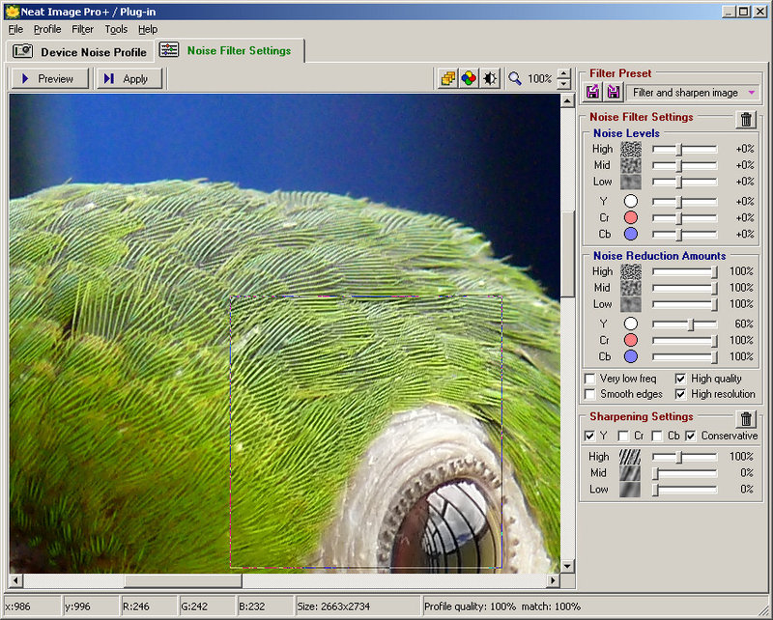Click the Noise Reduction Mid texture icon
This screenshot has width=773, height=620.
pyautogui.click(x=631, y=288)
